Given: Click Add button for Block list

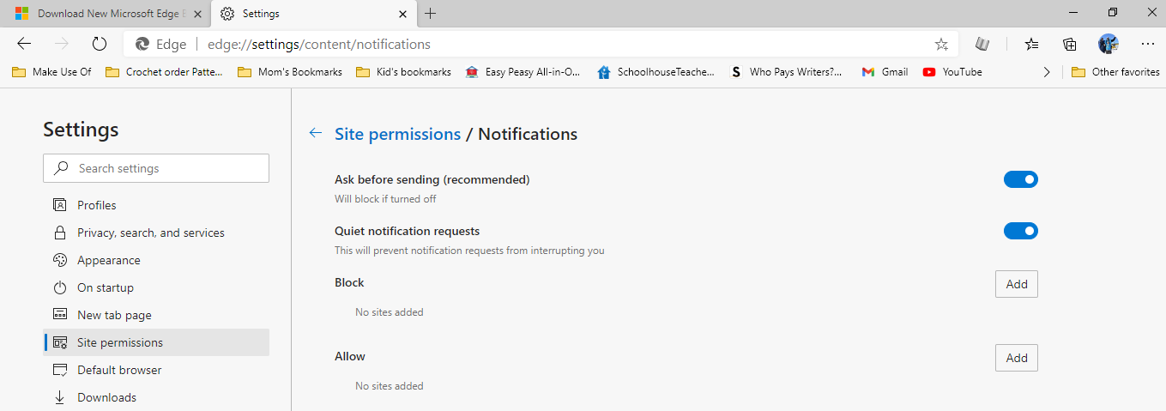Looking at the screenshot, I should click(x=1016, y=284).
